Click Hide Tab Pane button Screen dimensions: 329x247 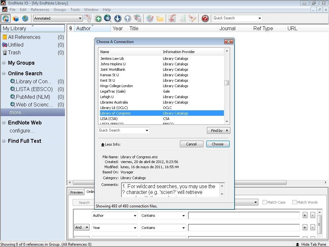point(311,244)
